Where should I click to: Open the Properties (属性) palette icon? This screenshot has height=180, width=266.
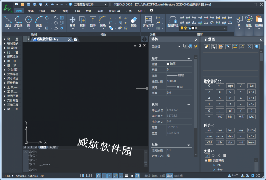click(x=249, y=21)
